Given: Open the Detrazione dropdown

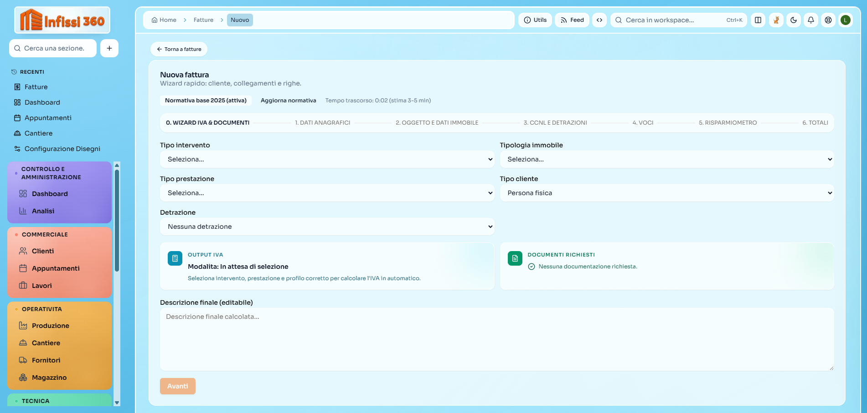Looking at the screenshot, I should (327, 227).
